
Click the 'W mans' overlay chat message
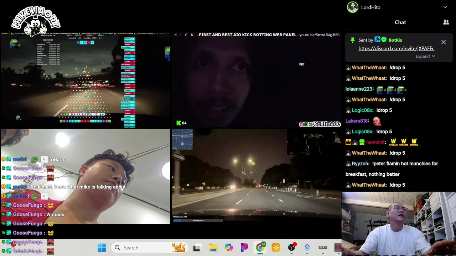(x=55, y=214)
